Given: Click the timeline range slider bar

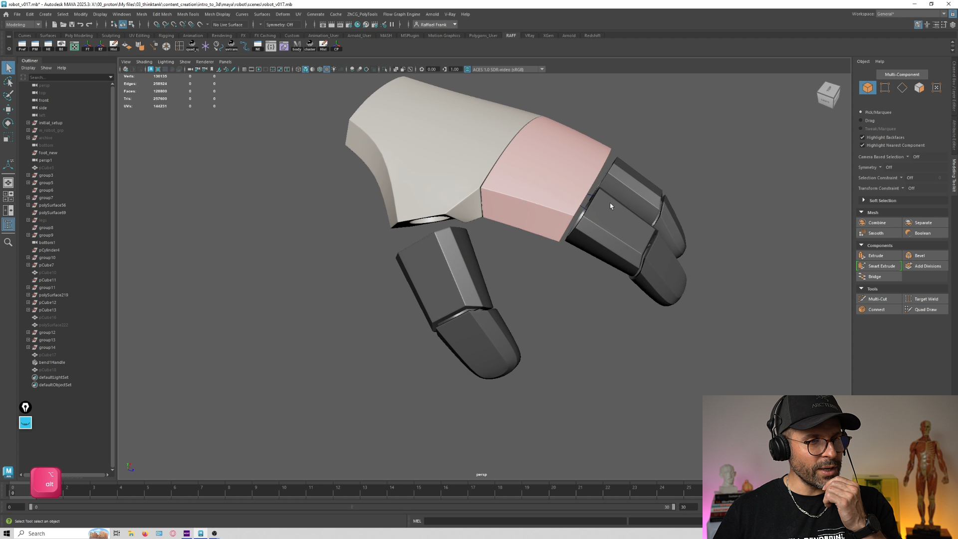Looking at the screenshot, I should click(x=352, y=507).
